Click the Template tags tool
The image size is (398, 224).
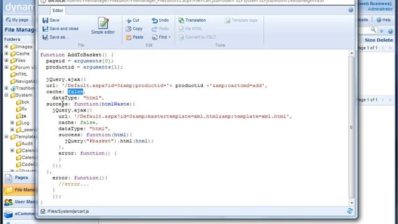coord(241,20)
